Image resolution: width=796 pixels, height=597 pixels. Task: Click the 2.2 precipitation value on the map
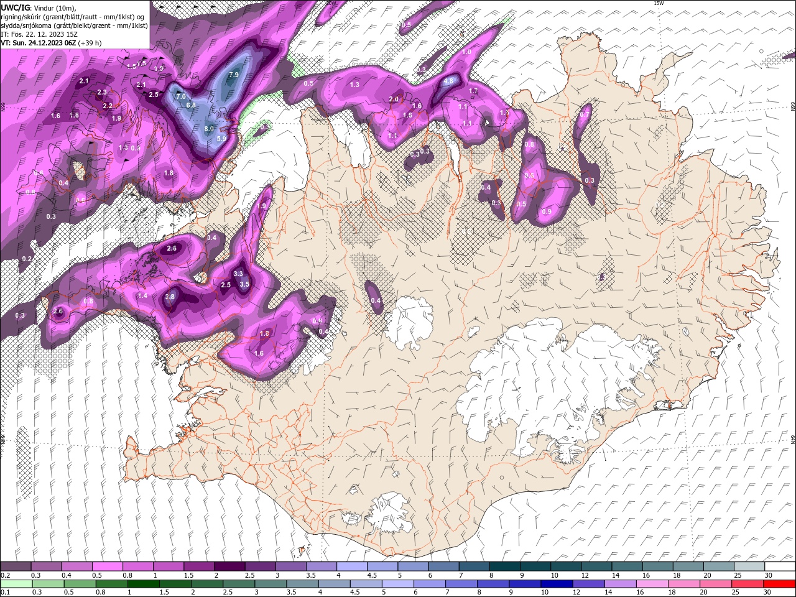[x=108, y=106]
